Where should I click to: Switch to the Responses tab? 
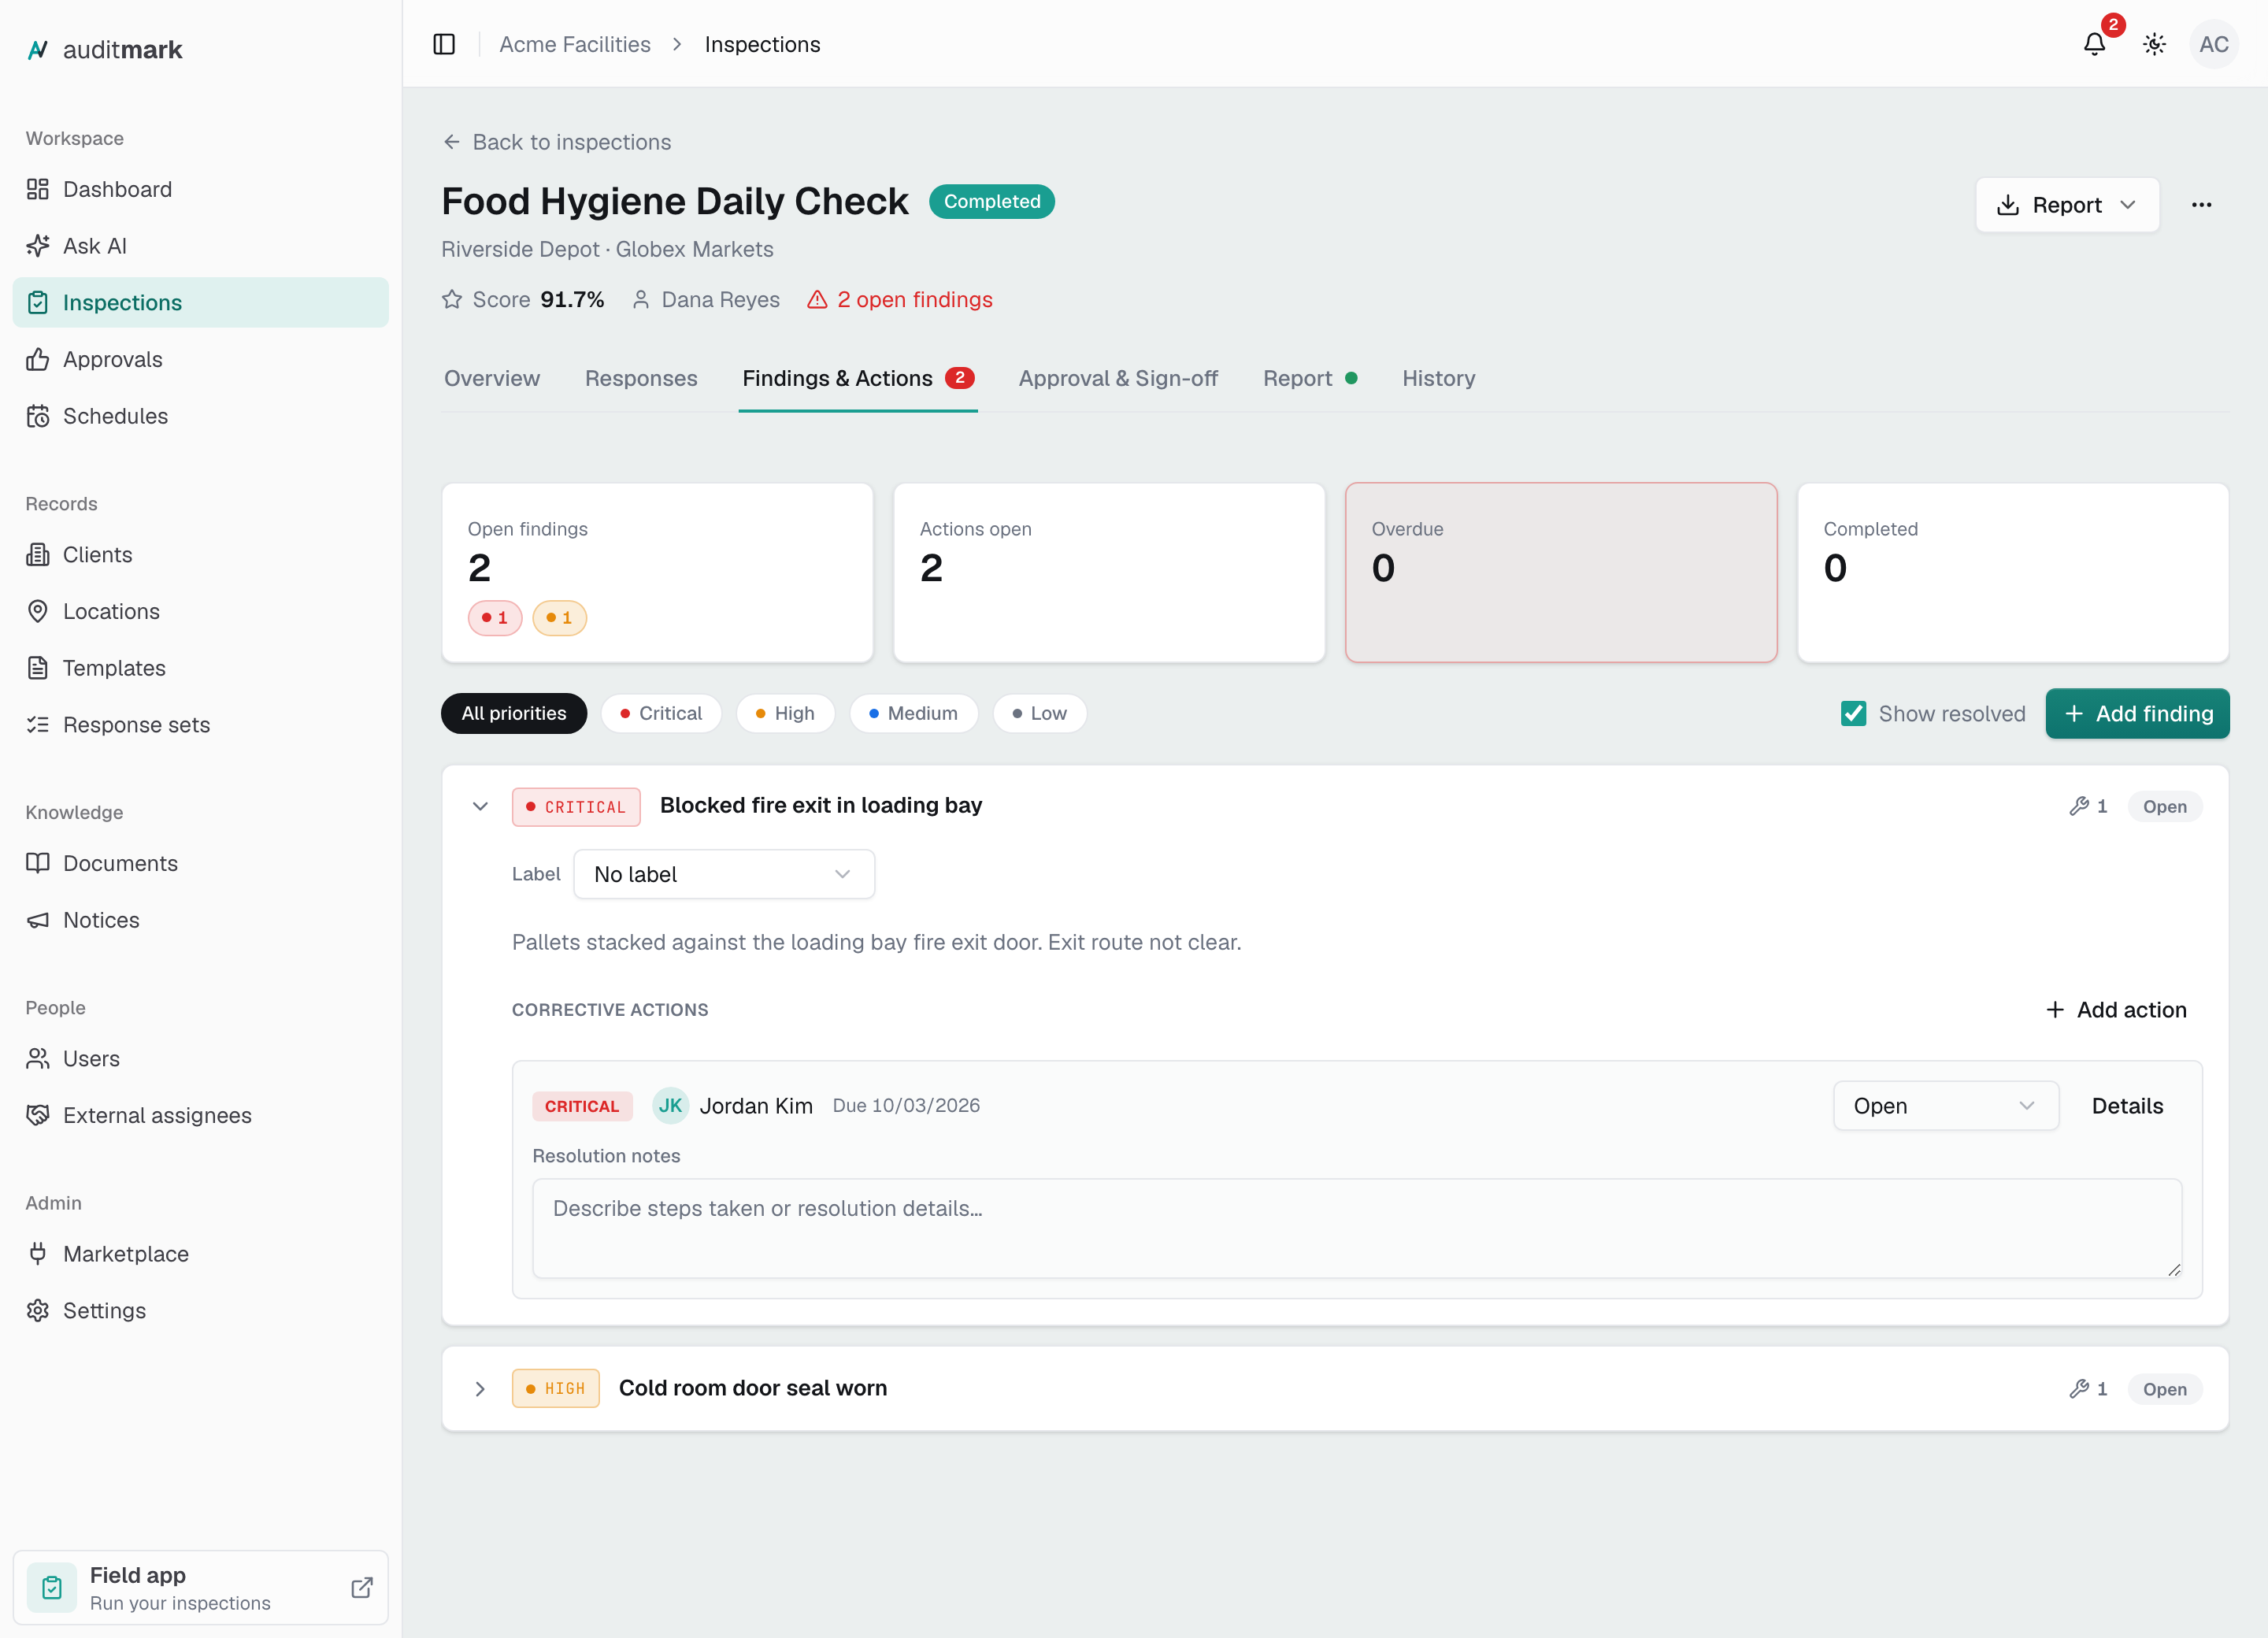(641, 378)
